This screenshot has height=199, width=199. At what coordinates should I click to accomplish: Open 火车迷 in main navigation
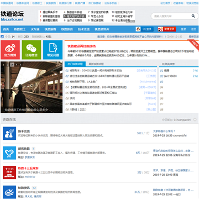coord(35,29)
